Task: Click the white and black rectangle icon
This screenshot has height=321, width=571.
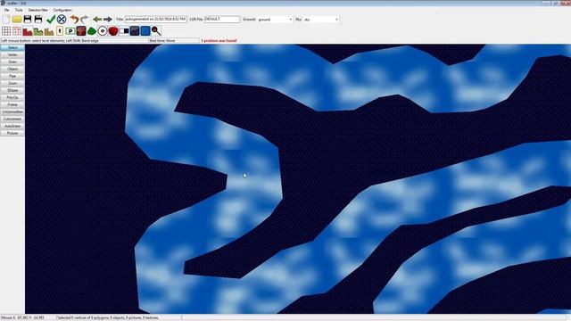Action: [124, 31]
